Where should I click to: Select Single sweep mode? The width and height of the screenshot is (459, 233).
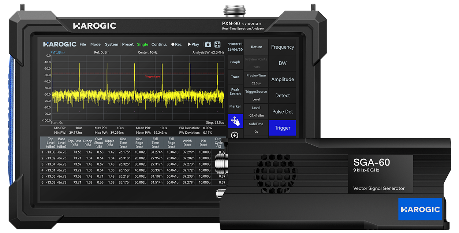(142, 44)
